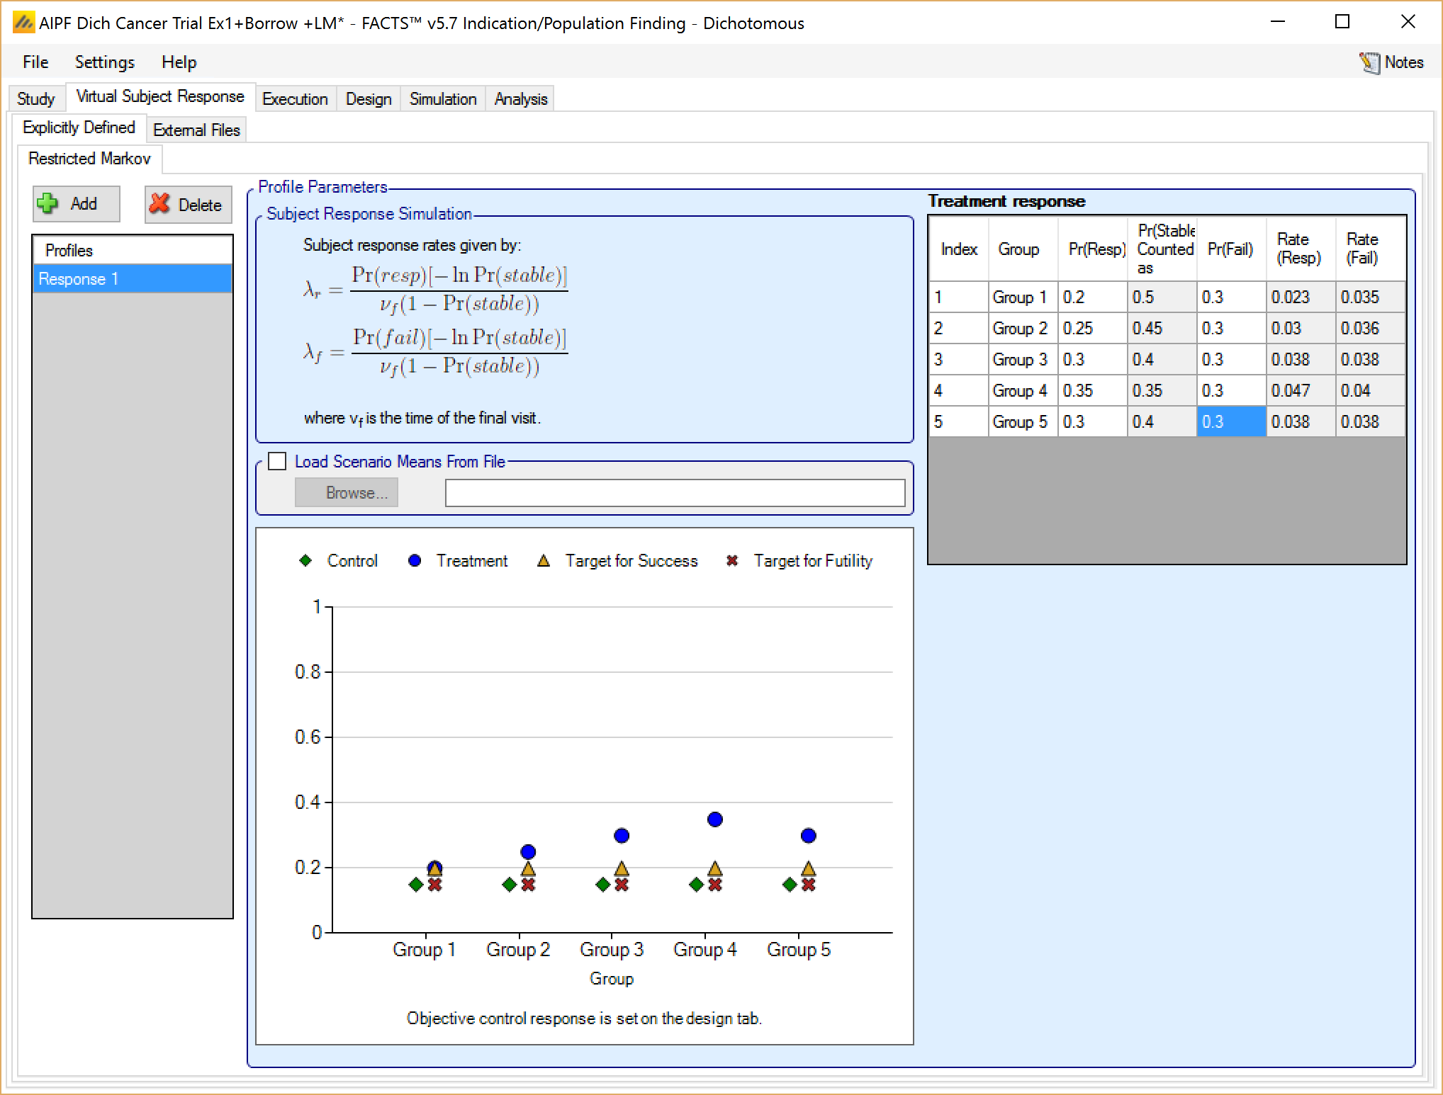Click the Group 4 treatment point on chart

click(714, 819)
